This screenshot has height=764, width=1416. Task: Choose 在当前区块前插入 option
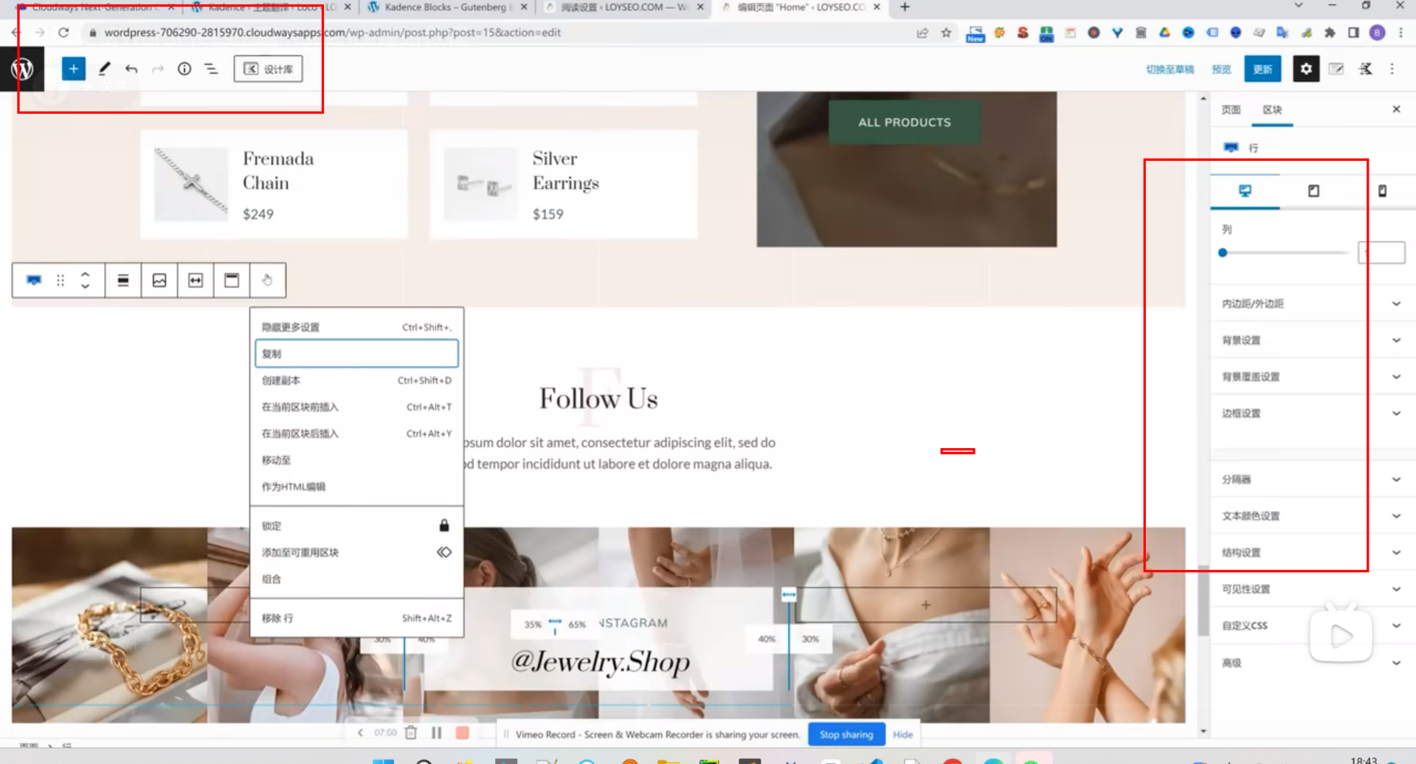pyautogui.click(x=356, y=407)
